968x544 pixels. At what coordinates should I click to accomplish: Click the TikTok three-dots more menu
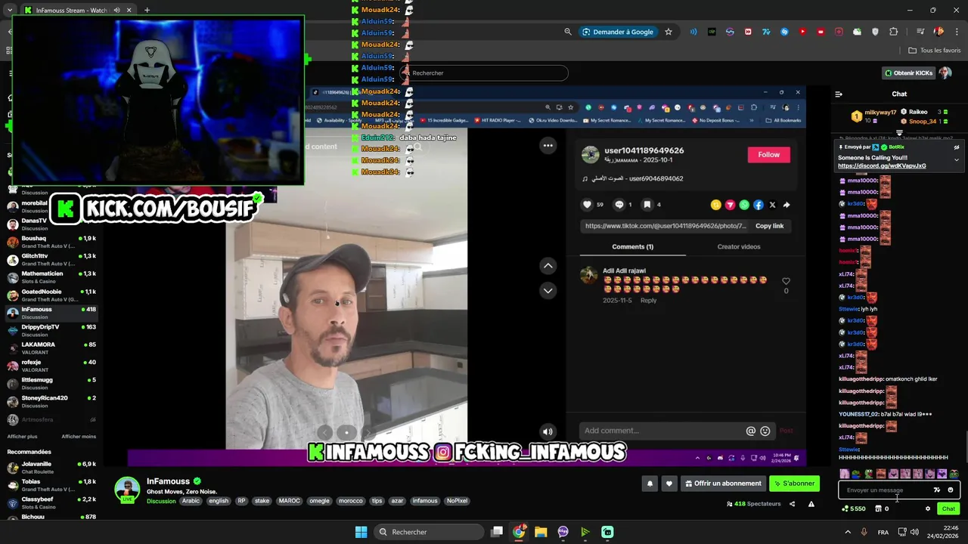click(548, 145)
